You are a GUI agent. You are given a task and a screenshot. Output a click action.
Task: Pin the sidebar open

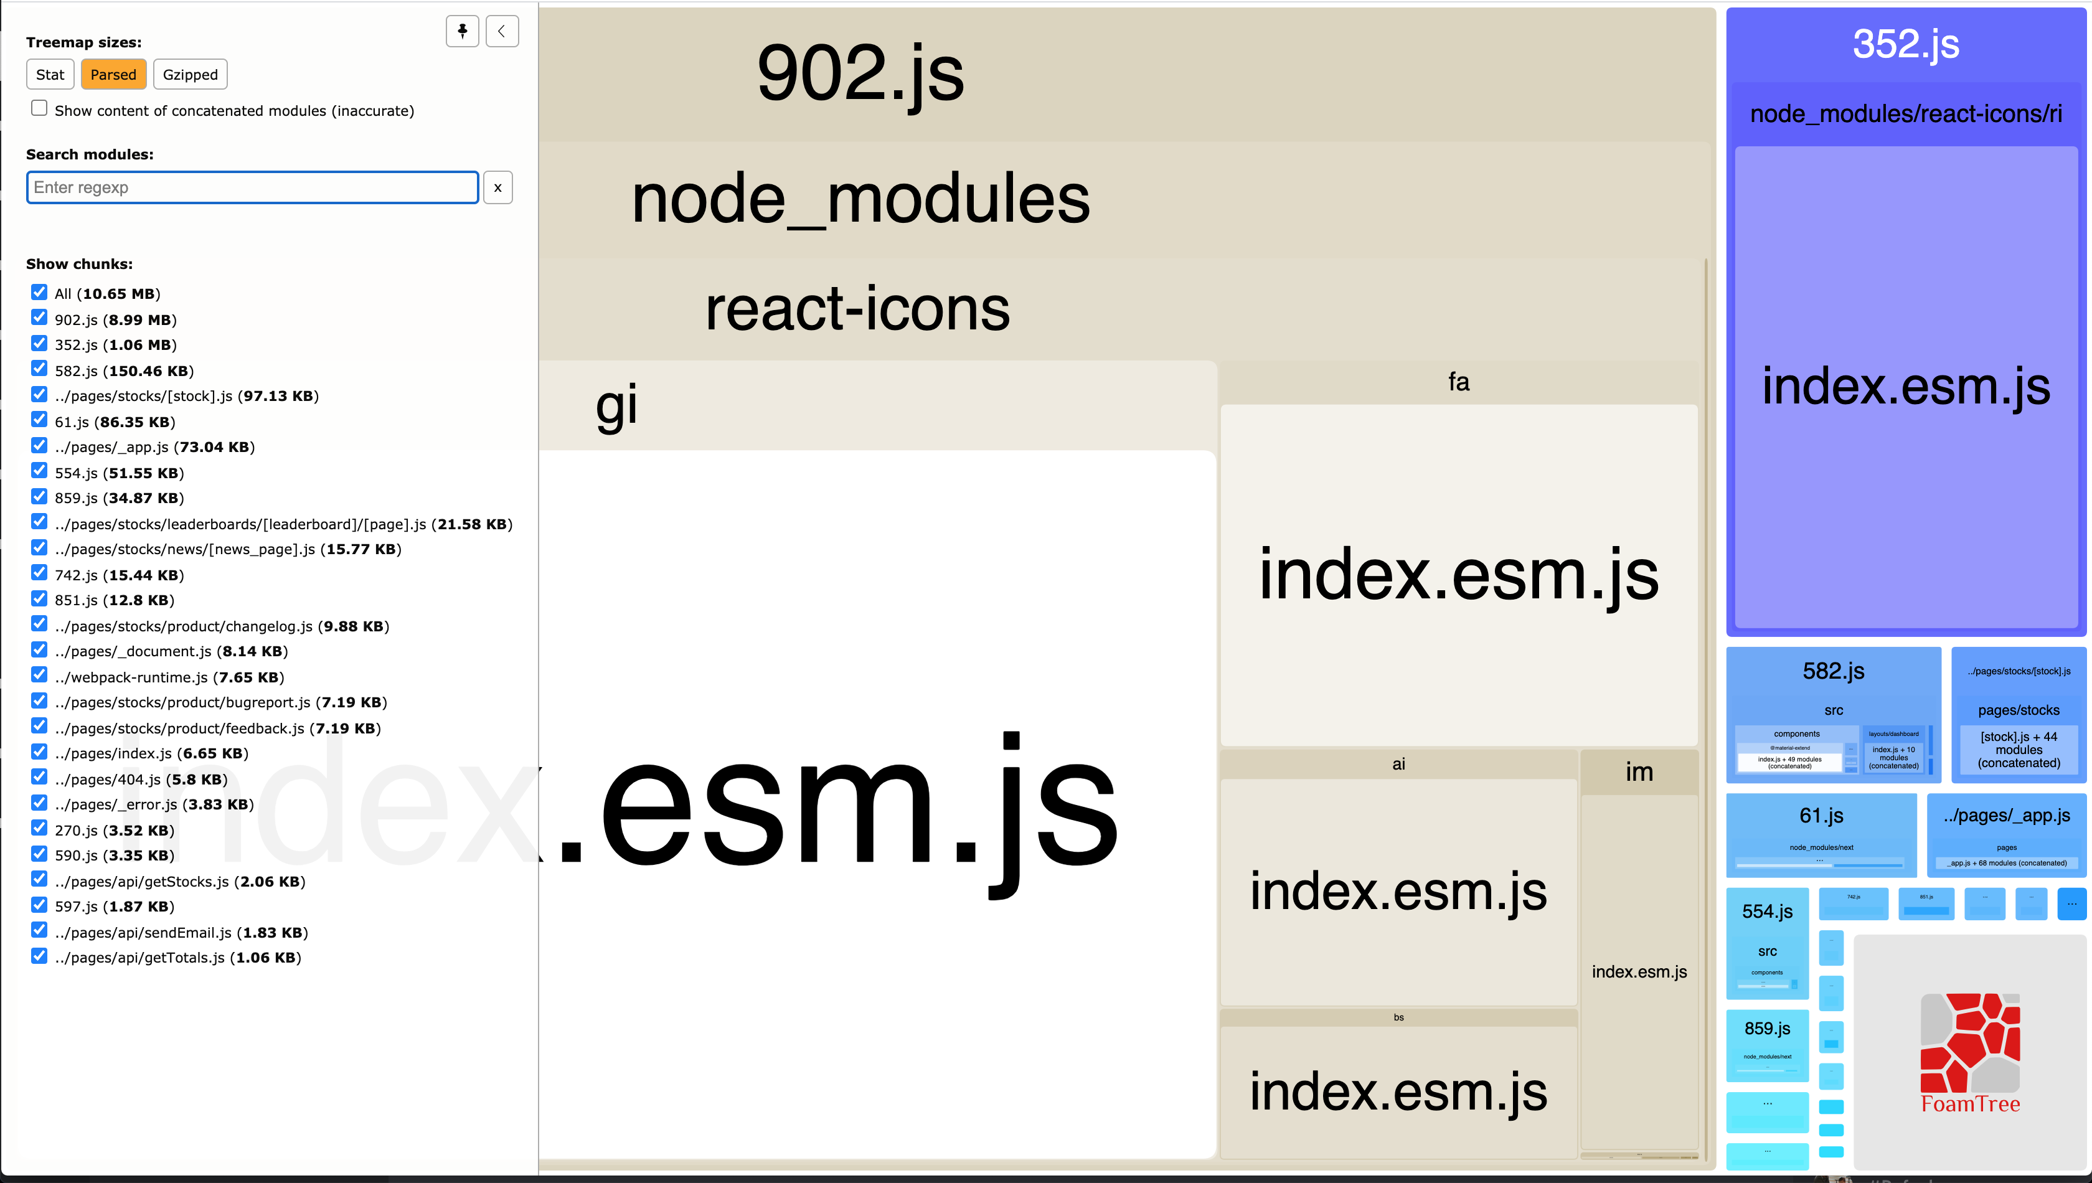point(461,31)
